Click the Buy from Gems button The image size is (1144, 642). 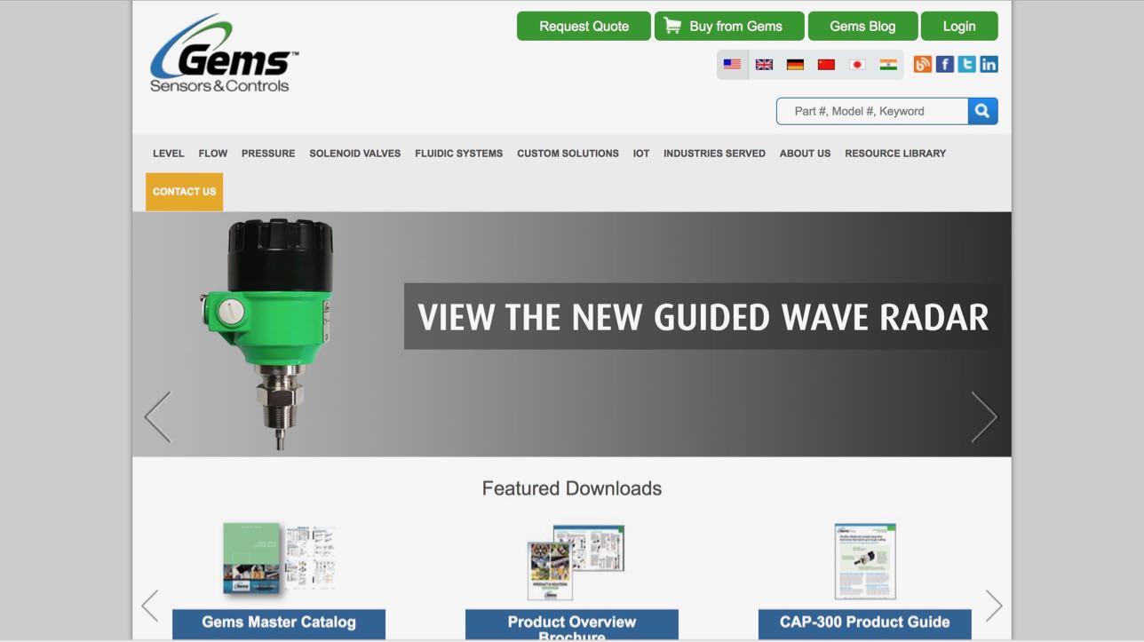729,26
